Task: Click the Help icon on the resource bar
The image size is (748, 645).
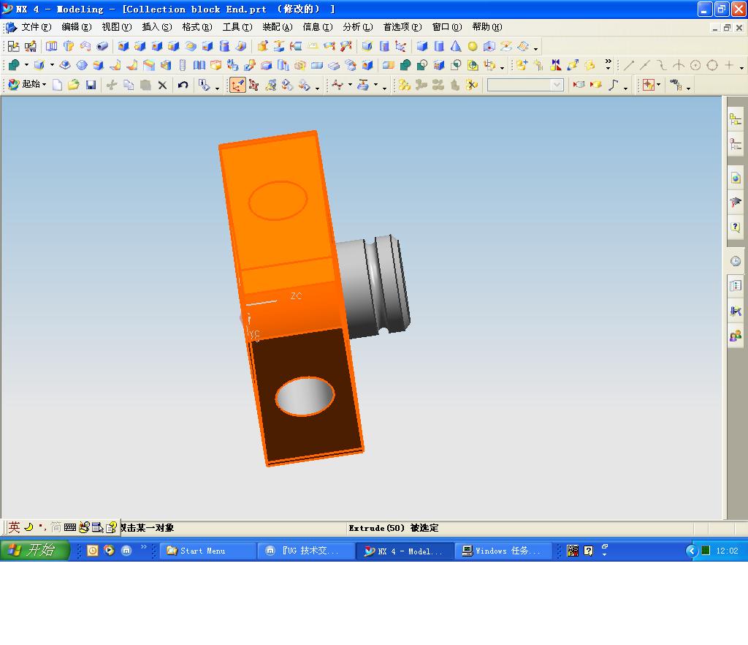Action: [735, 228]
